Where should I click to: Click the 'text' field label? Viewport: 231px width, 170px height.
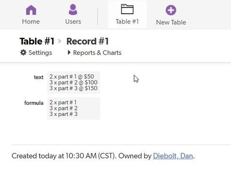click(39, 77)
